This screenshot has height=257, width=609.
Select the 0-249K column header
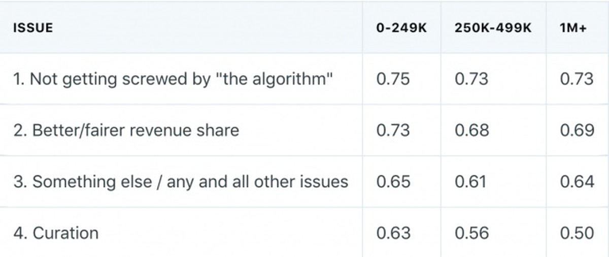(401, 28)
